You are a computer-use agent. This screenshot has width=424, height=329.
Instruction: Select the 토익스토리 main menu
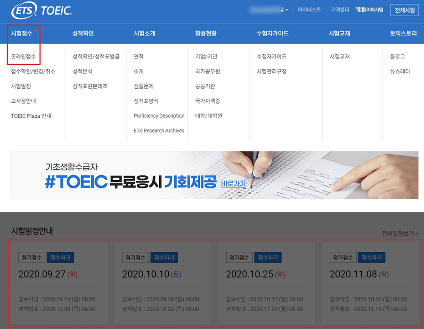(x=403, y=33)
